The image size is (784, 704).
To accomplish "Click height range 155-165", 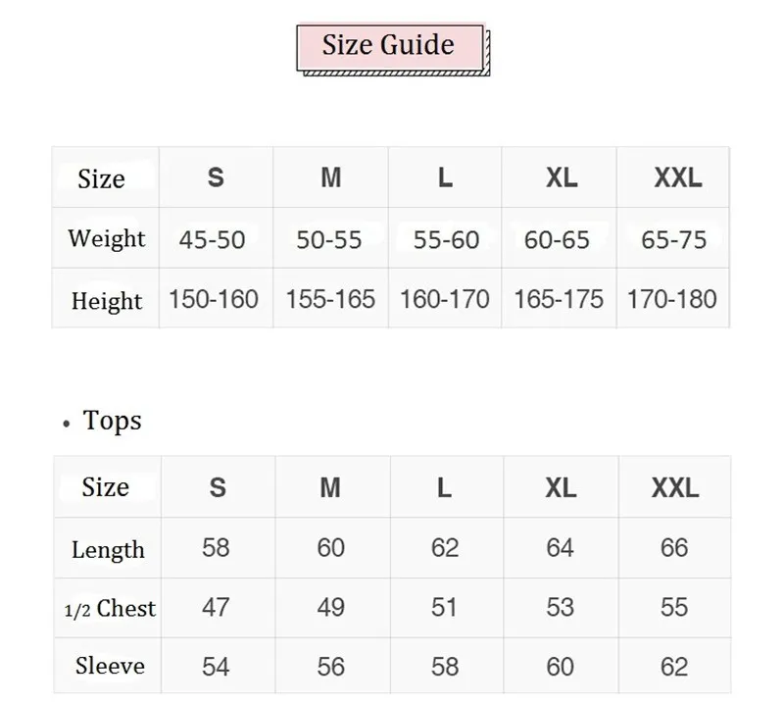I will [x=330, y=299].
